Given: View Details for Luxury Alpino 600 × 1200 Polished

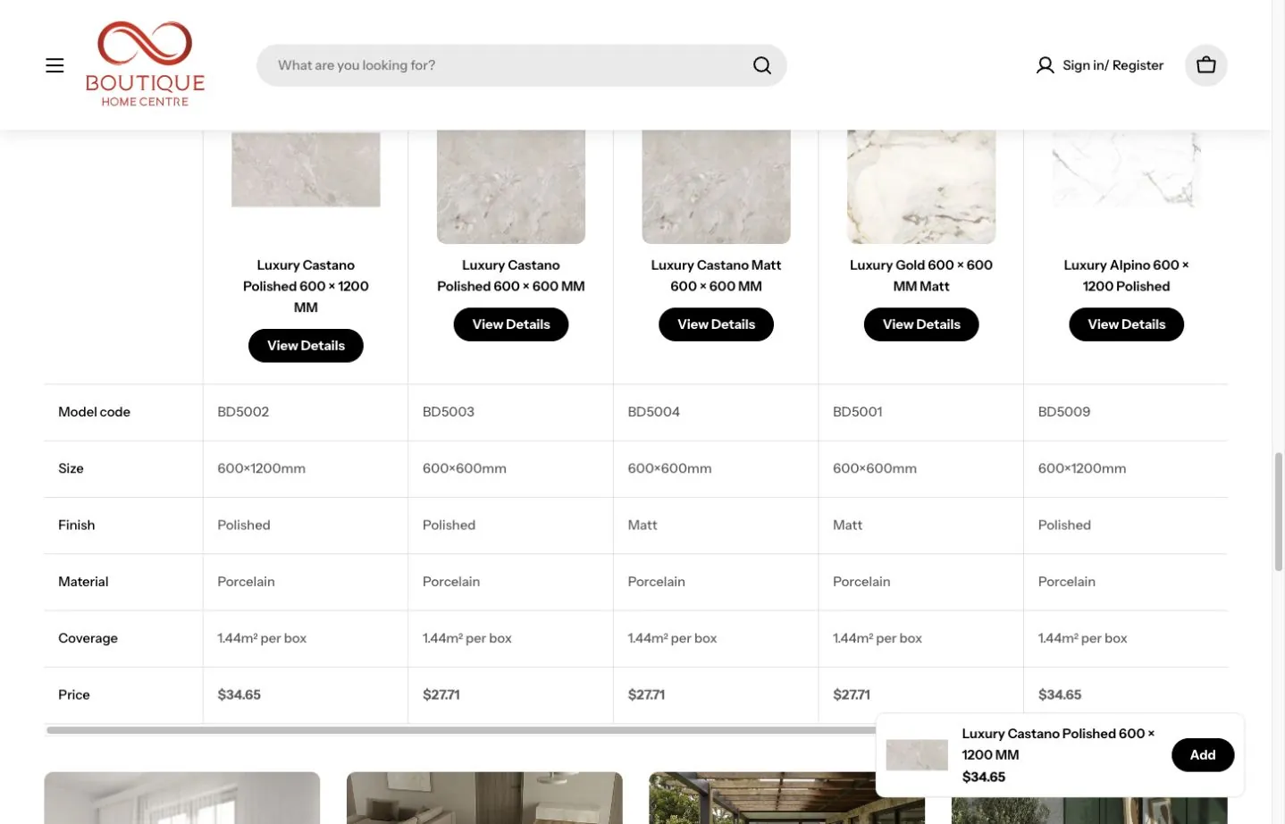Looking at the screenshot, I should coord(1126,324).
